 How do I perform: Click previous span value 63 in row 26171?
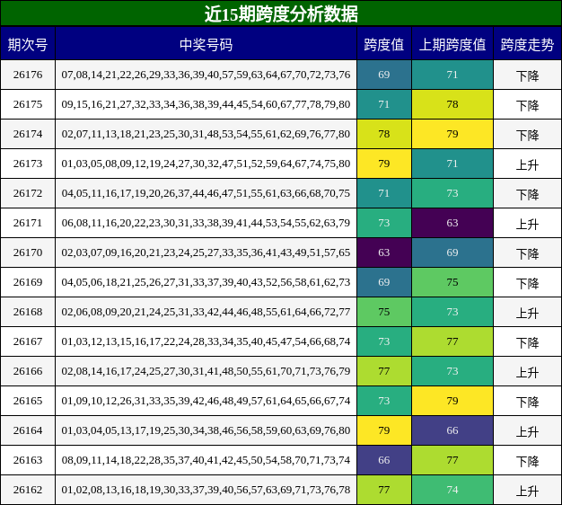(452, 223)
